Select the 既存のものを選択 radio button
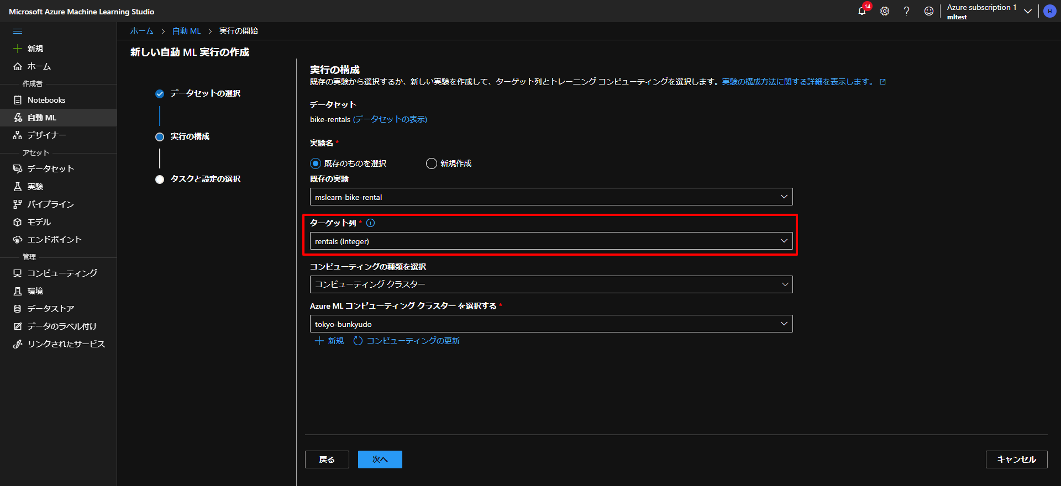The height and width of the screenshot is (486, 1061). tap(316, 163)
